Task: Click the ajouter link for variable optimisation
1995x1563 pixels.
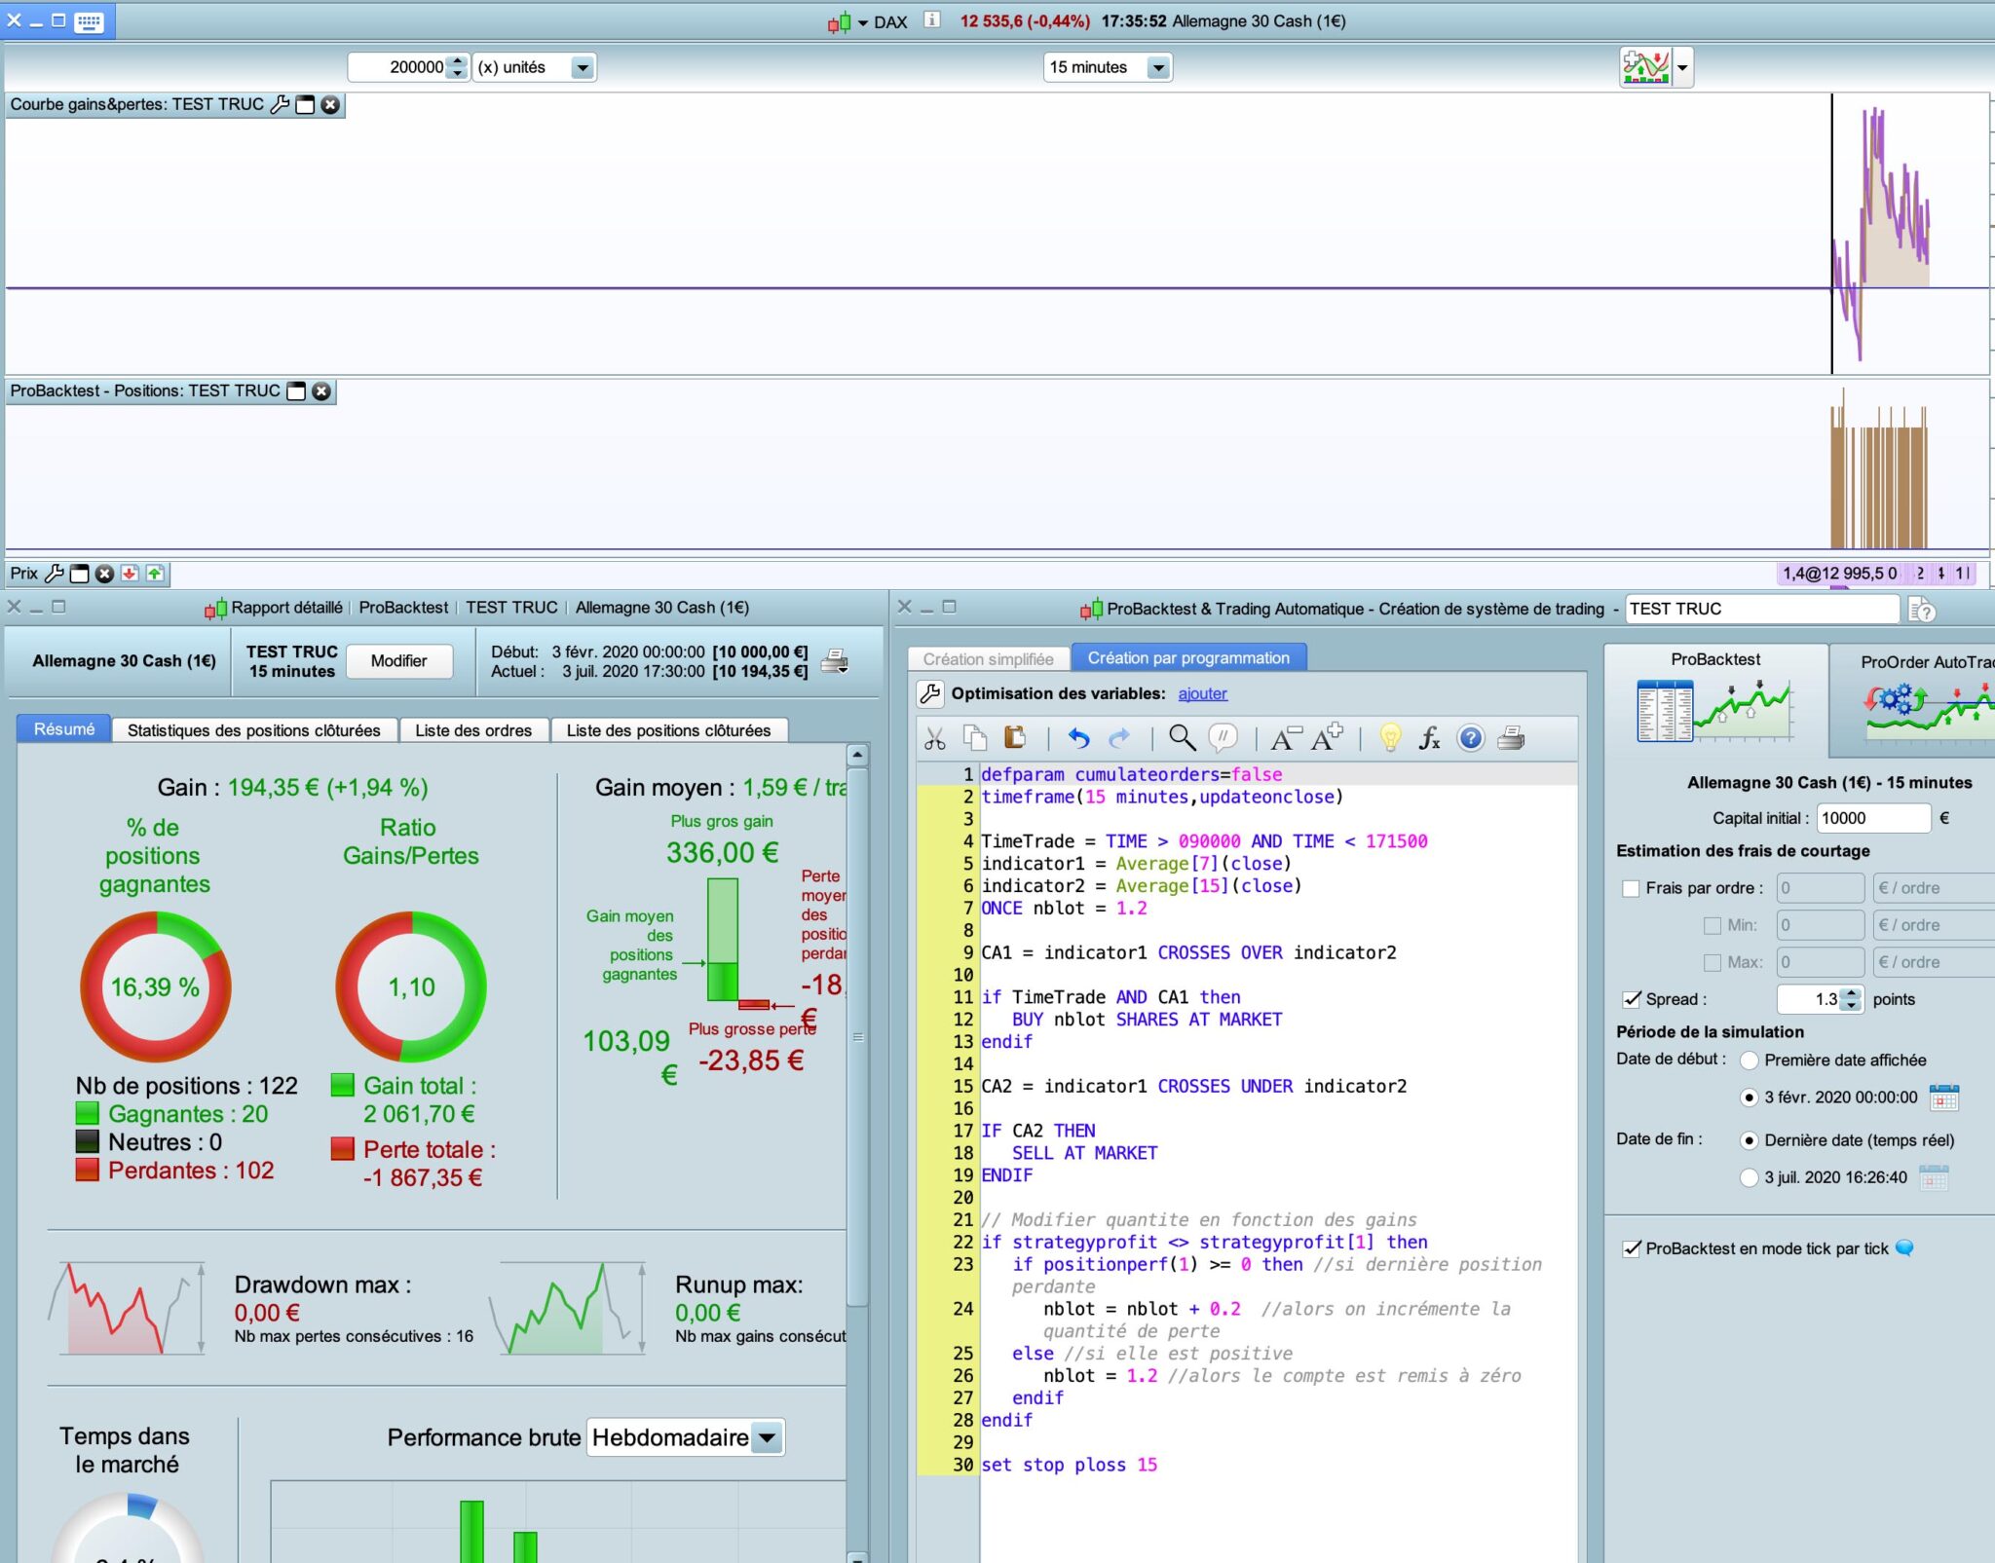Action: (x=1202, y=693)
